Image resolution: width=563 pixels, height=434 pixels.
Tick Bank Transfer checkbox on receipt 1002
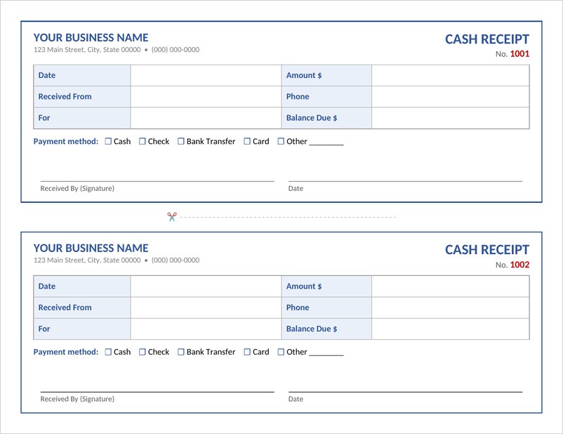(x=181, y=352)
